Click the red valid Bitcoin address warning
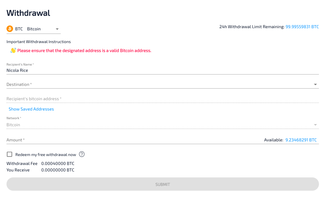This screenshot has height=198, width=326. point(84,51)
